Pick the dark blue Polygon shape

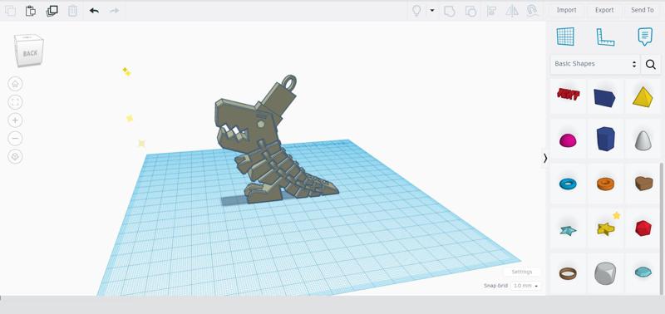pyautogui.click(x=605, y=139)
